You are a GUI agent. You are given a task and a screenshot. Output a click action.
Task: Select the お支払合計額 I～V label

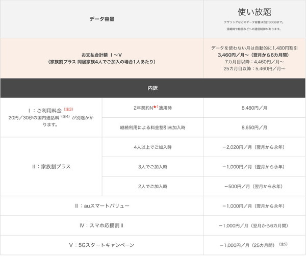pyautogui.click(x=101, y=54)
